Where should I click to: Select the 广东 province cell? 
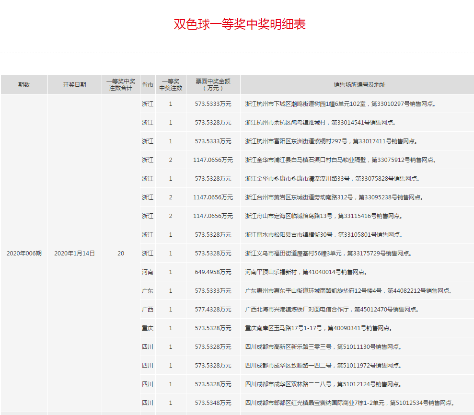[148, 290]
